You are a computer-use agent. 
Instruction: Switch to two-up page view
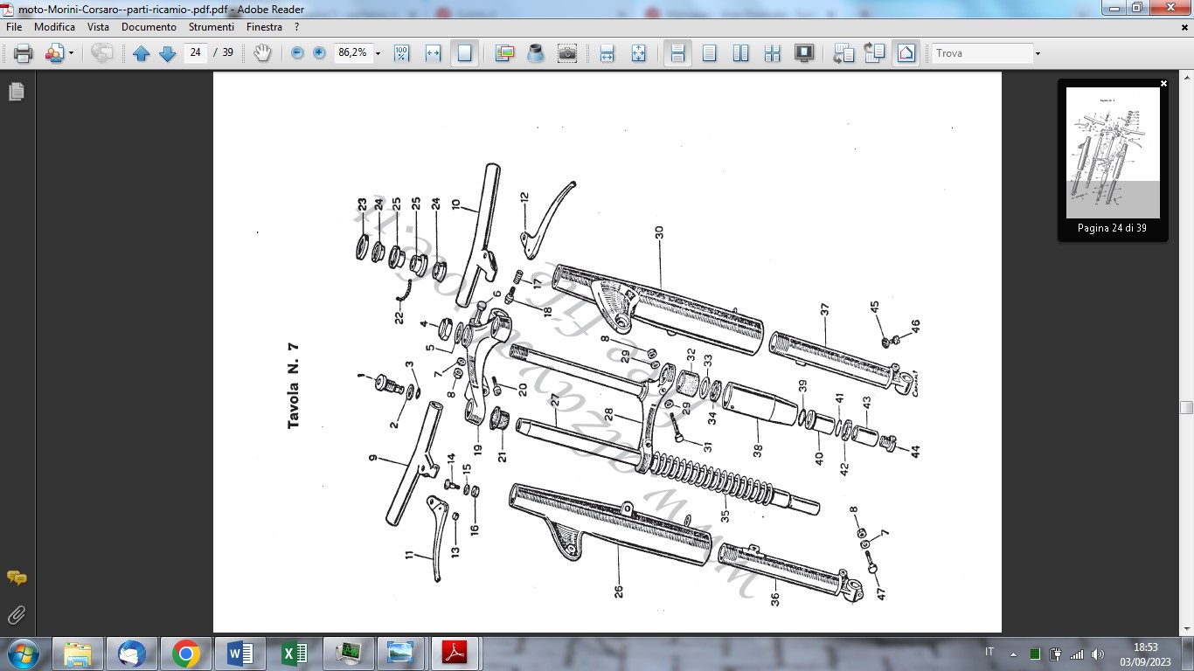[740, 53]
